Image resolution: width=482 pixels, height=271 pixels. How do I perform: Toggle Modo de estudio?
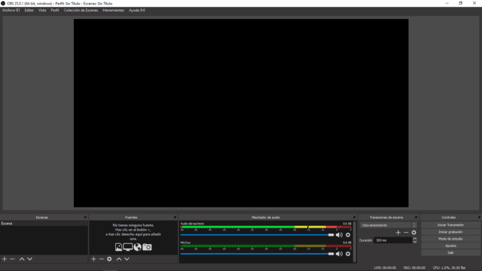point(450,239)
